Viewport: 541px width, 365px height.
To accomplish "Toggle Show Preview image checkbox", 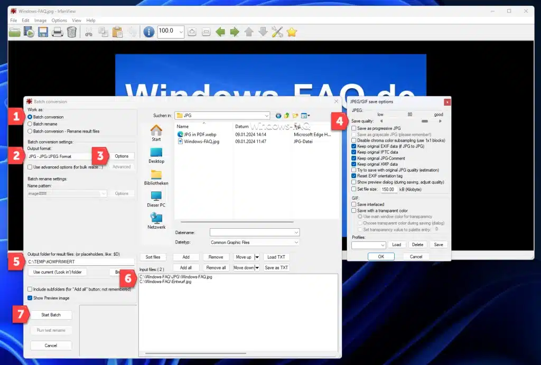I will (30, 298).
